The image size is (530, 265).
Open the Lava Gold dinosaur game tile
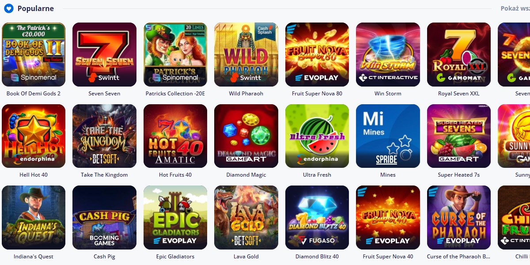246,217
